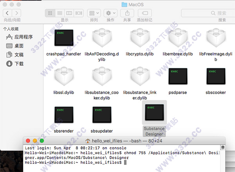Viewport: 235px width, 172px height.
Task: Select the libembree.dylib file icon
Action: pyautogui.click(x=178, y=37)
